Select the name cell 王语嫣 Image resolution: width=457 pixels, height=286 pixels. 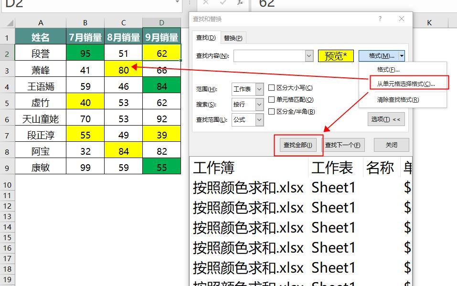[x=41, y=86]
